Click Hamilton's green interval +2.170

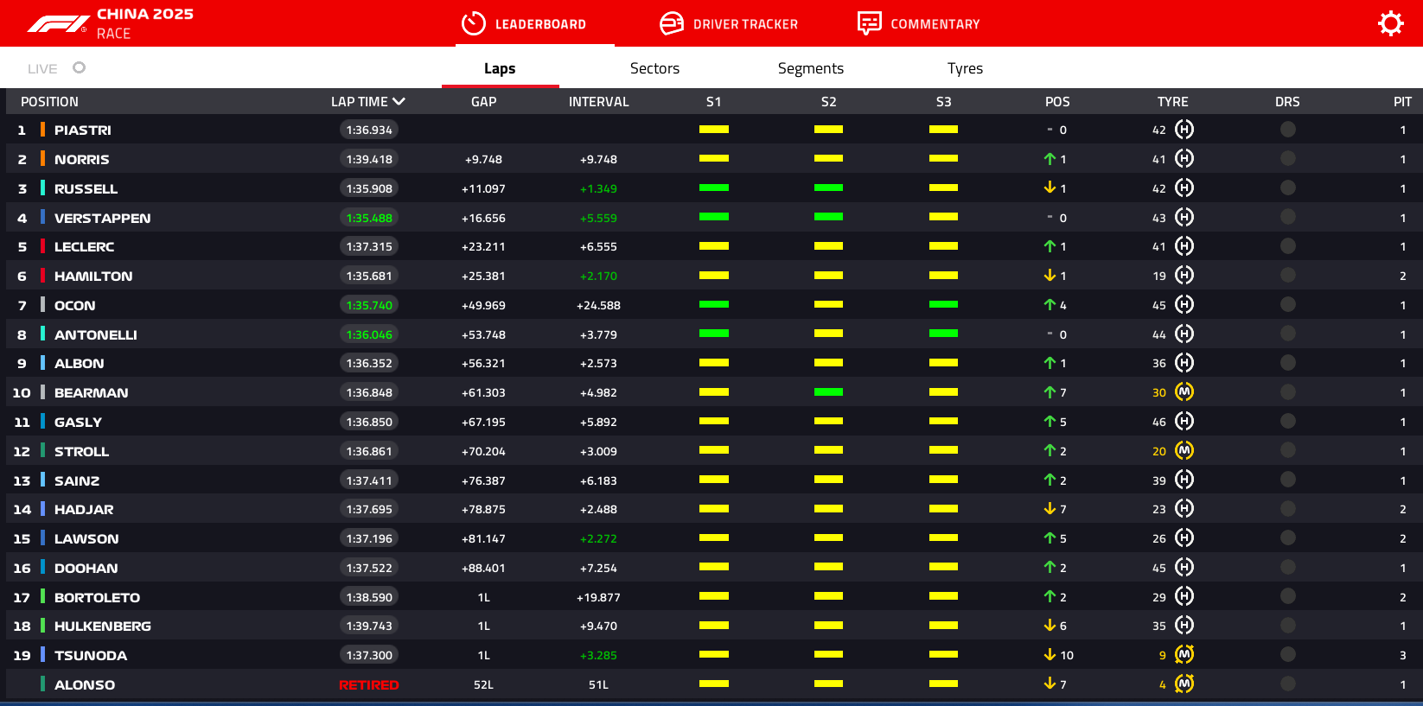pos(599,277)
